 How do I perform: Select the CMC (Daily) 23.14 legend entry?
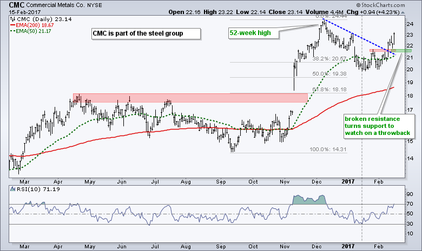[44, 19]
